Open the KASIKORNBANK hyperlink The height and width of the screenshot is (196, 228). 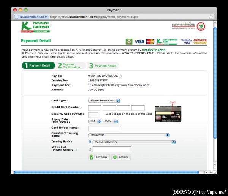pyautogui.click(x=154, y=50)
